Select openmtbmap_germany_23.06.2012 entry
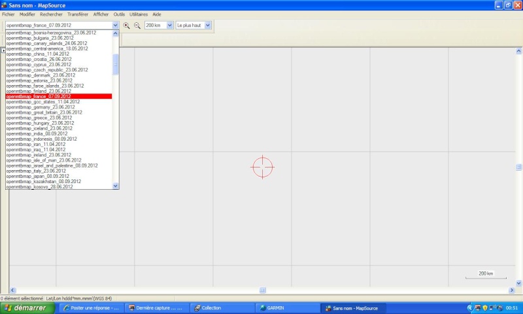The width and height of the screenshot is (523, 314). 59,107
